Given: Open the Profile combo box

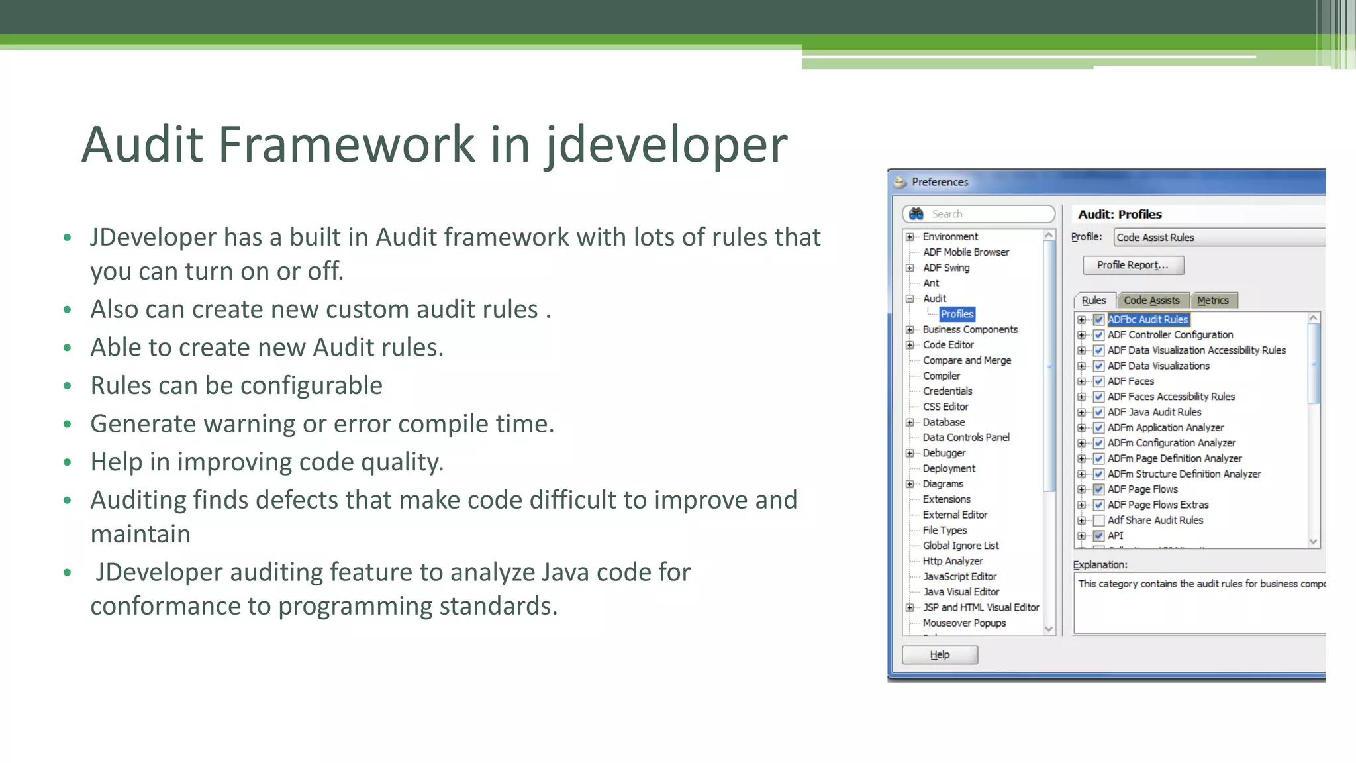Looking at the screenshot, I should pos(1218,238).
